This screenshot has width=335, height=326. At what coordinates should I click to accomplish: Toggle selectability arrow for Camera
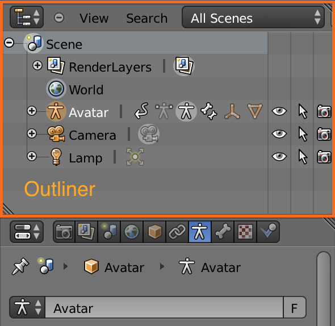coord(303,134)
